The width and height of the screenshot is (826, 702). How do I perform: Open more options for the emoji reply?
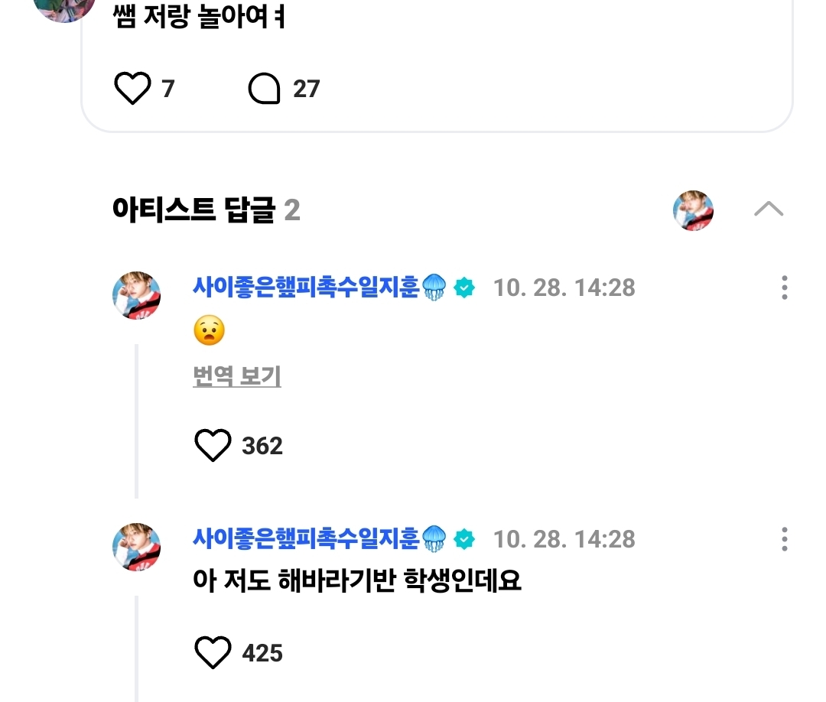coord(784,288)
